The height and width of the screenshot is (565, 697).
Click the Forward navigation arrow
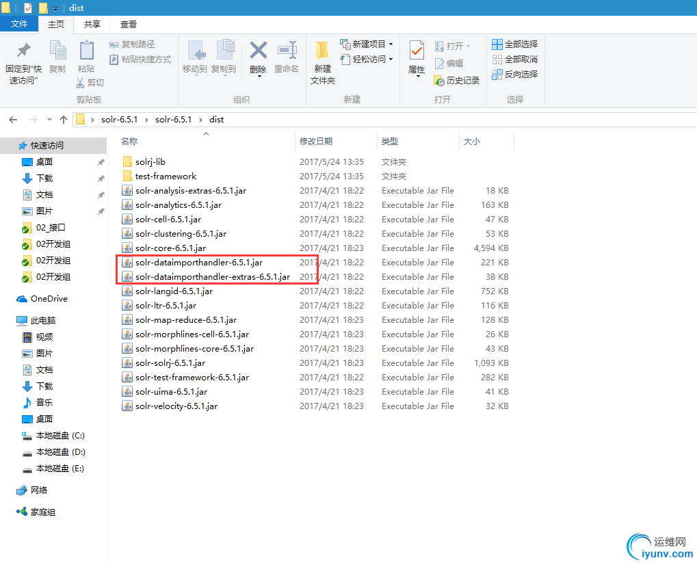click(x=33, y=120)
